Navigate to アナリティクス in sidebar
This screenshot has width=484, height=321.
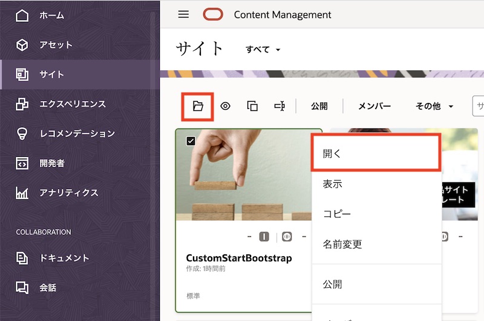pos(68,193)
